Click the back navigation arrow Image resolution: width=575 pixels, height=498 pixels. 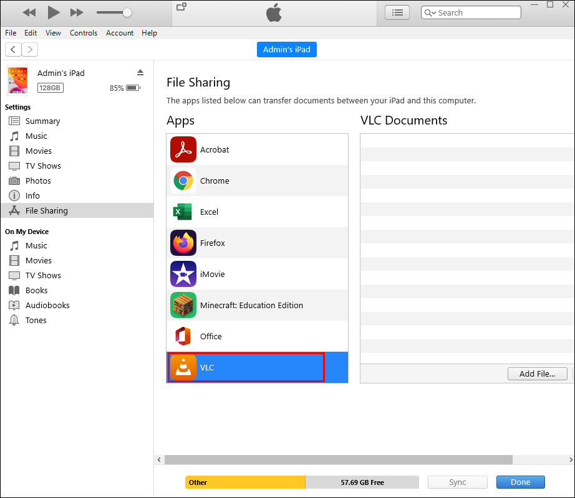[x=13, y=49]
